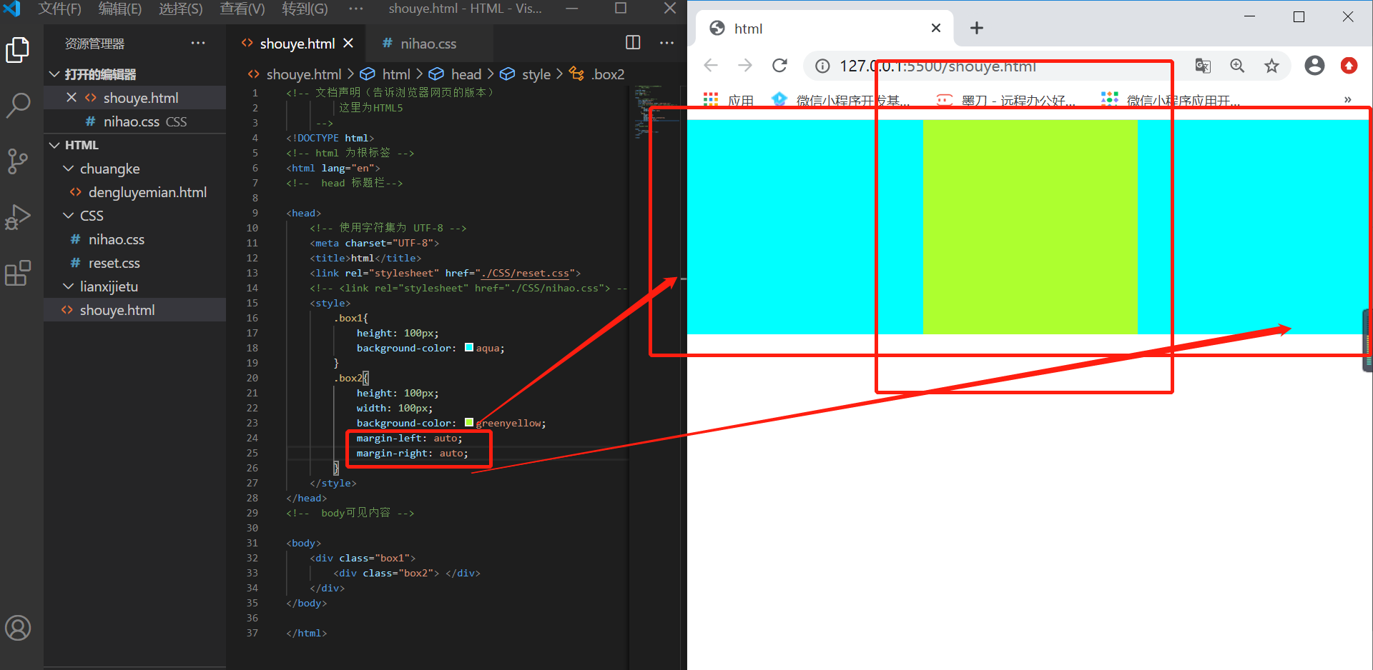Open the 微信小程序开发 bookmark
This screenshot has height=670, width=1373.
tap(840, 100)
